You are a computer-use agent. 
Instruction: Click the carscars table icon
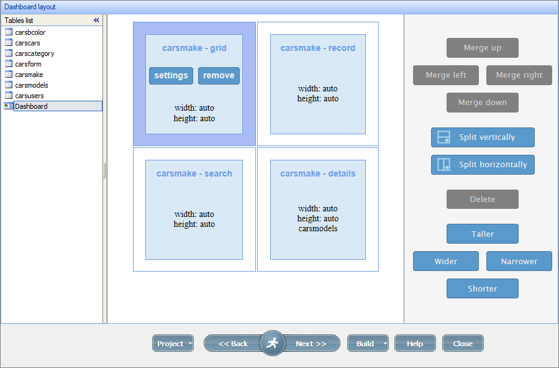point(9,43)
